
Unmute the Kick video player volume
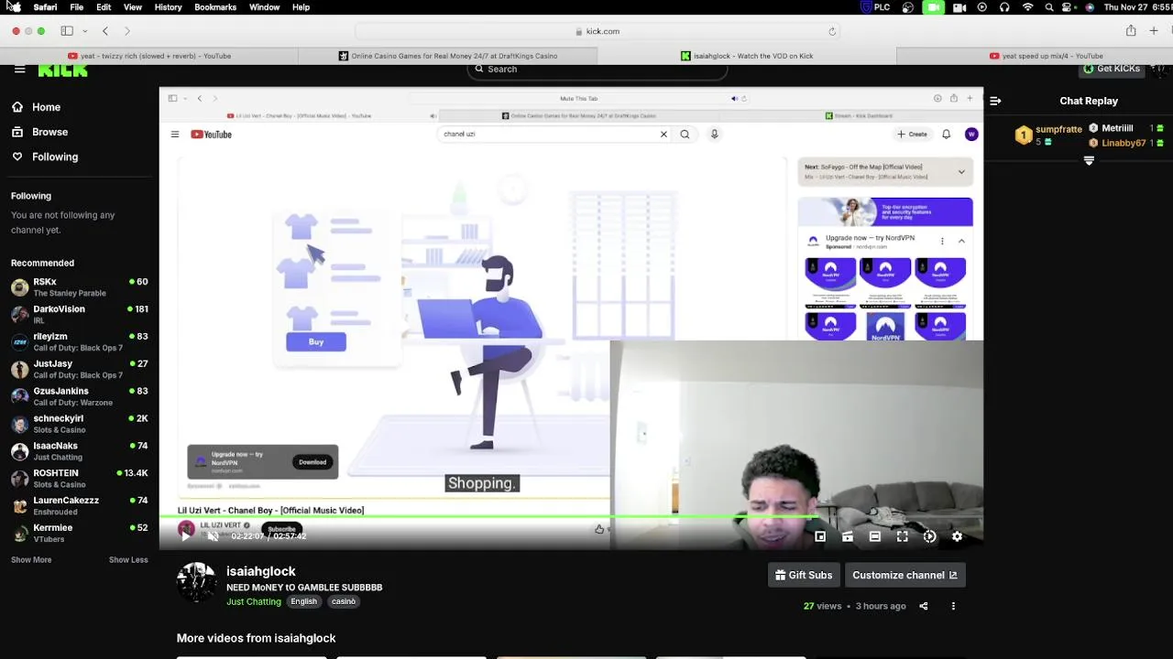(213, 536)
